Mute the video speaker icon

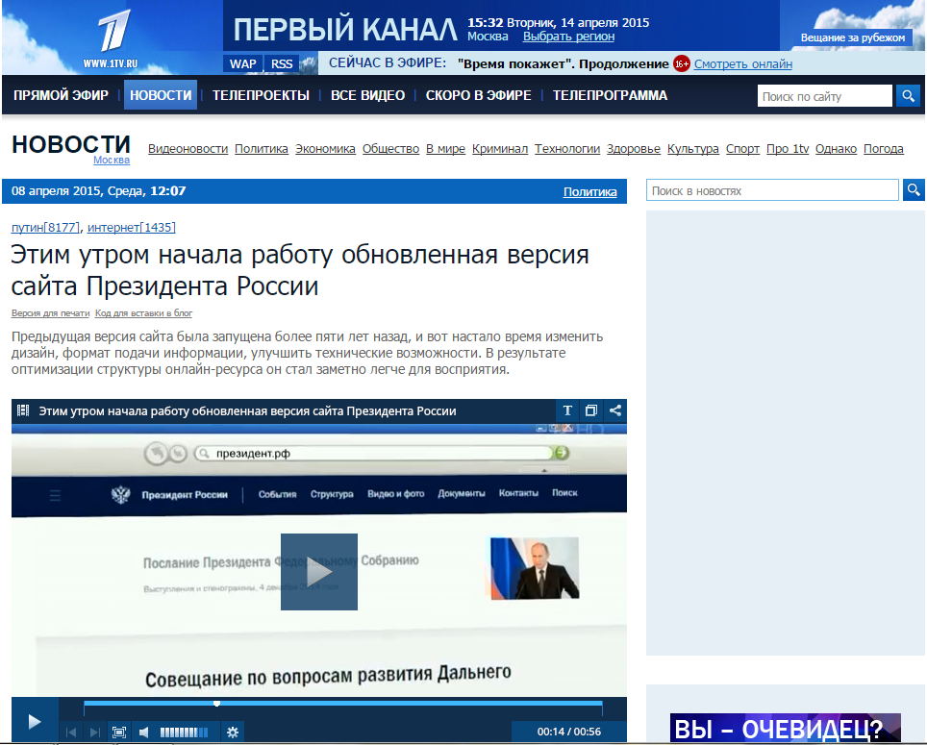point(144,732)
